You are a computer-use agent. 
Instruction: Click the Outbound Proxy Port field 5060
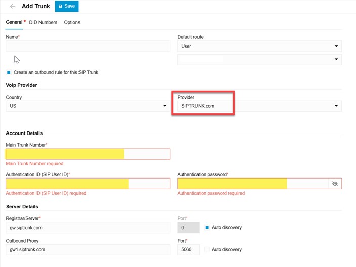click(x=188, y=249)
